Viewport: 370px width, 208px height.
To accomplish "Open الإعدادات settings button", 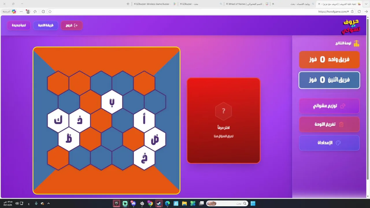I will pyautogui.click(x=329, y=143).
